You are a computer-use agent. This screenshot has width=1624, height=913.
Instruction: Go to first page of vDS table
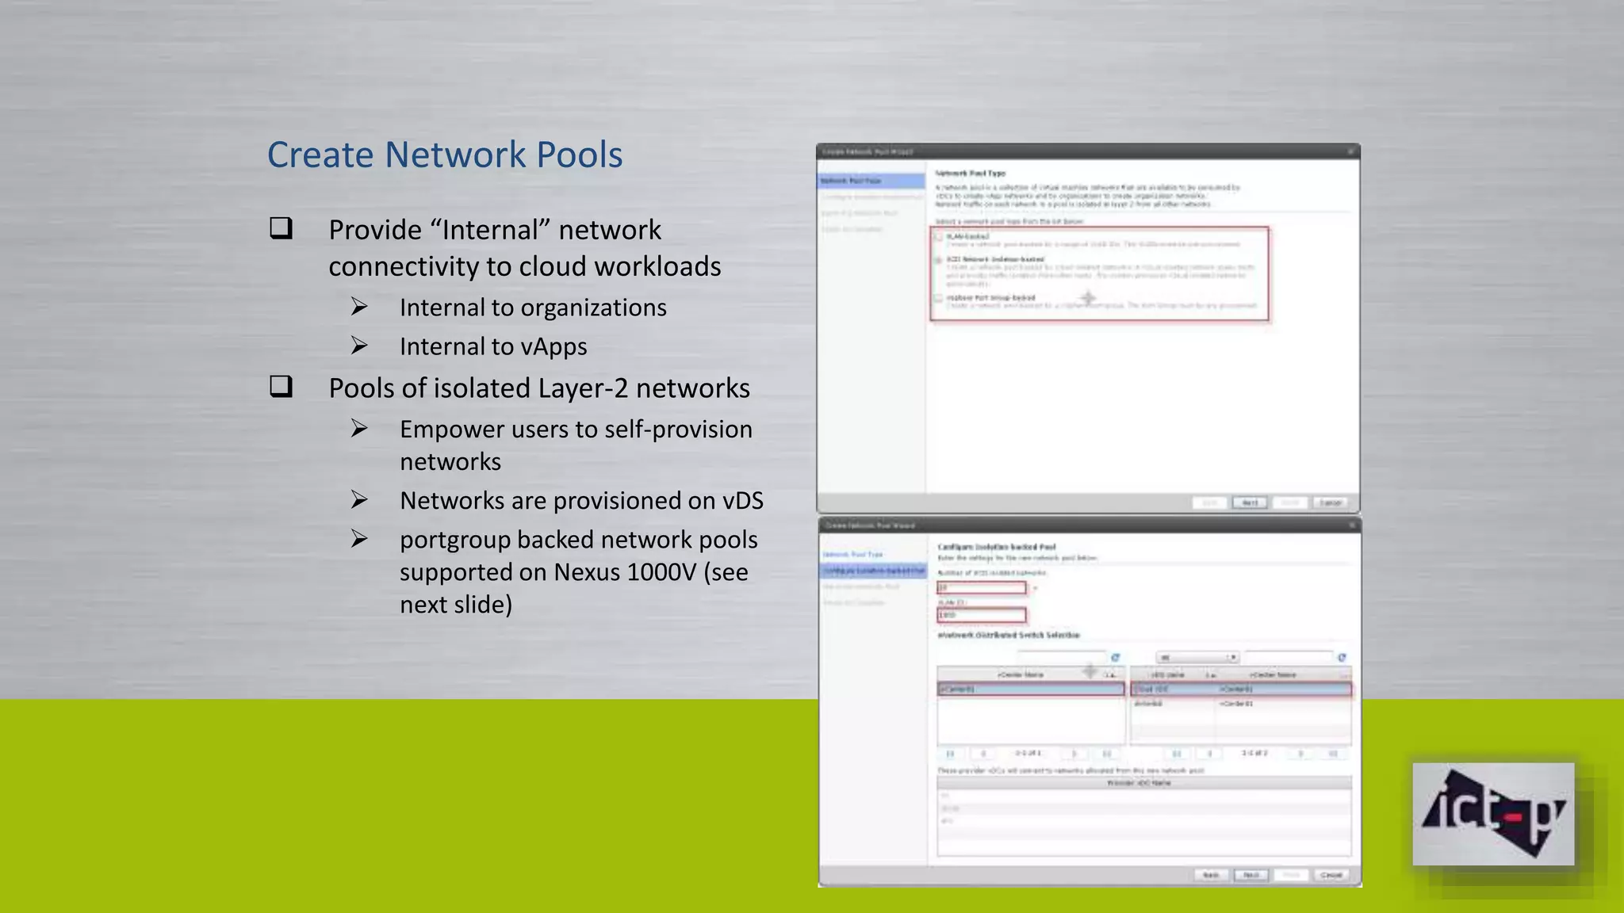pos(1177,754)
